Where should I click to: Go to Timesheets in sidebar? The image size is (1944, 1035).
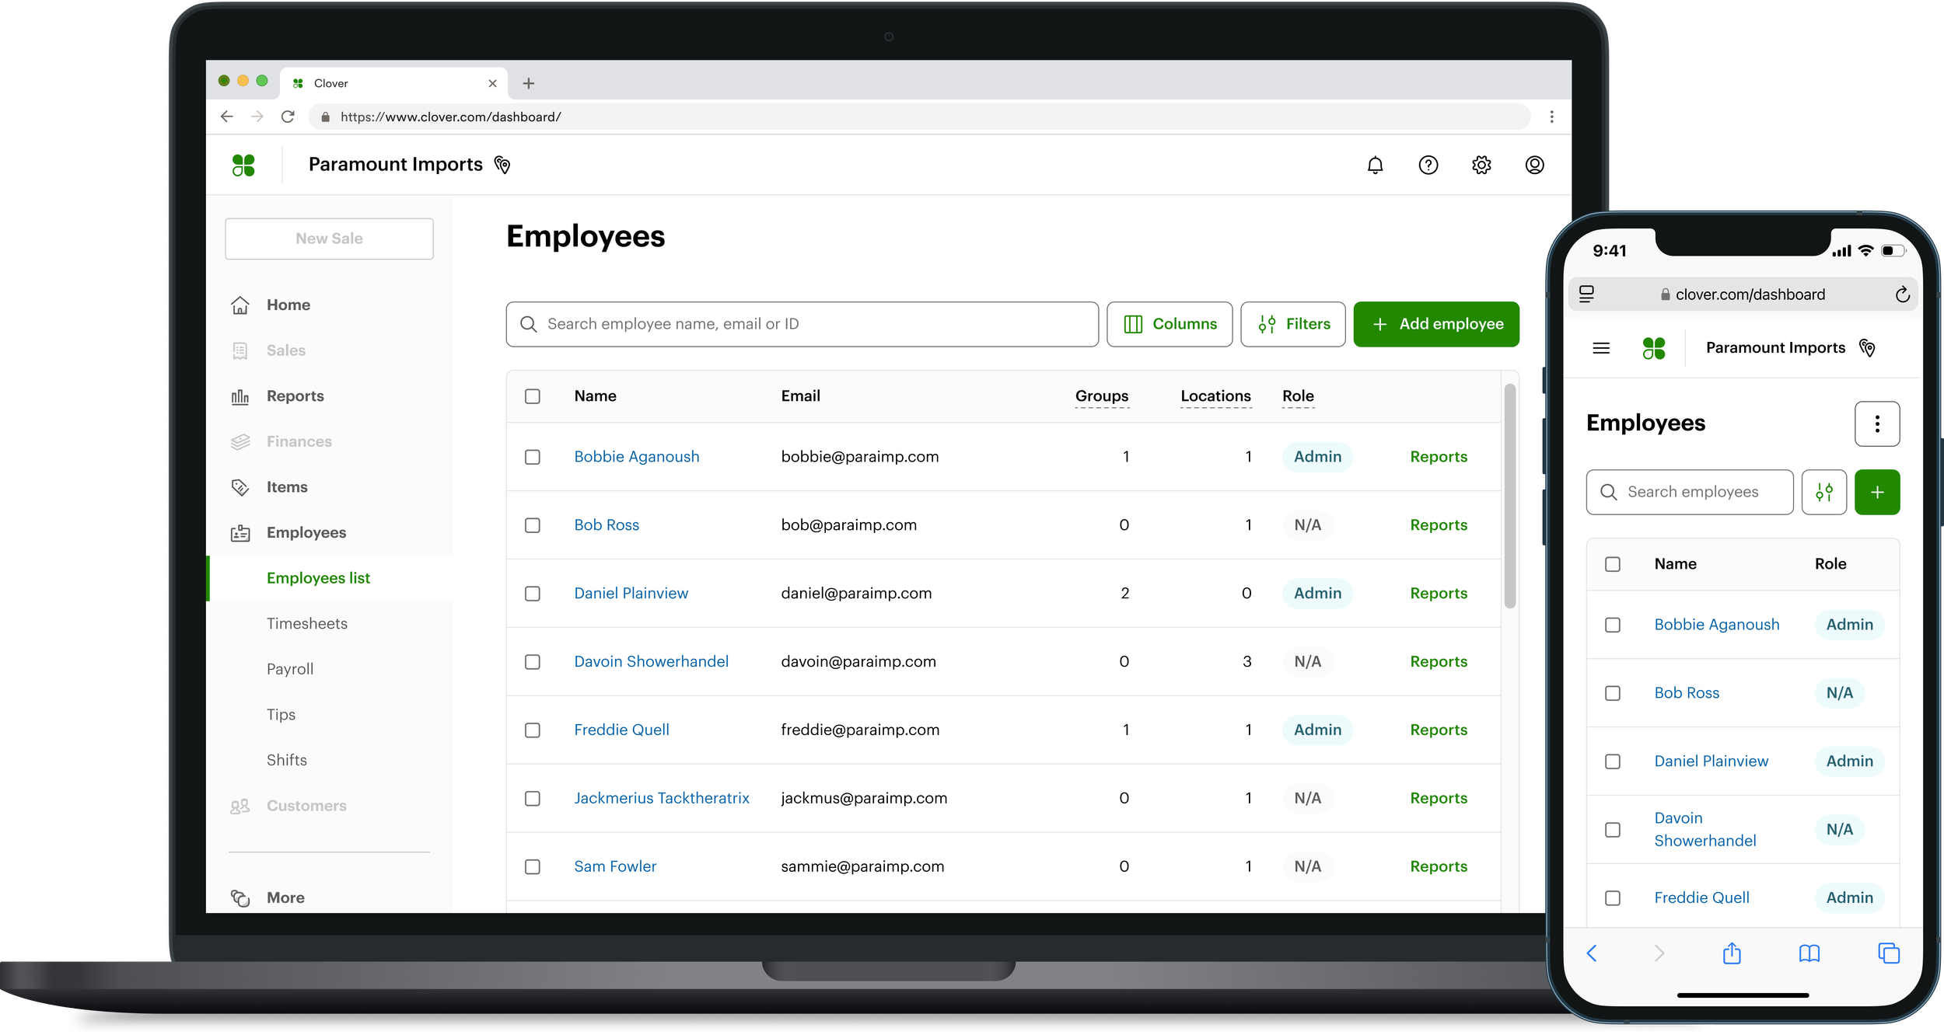coord(306,623)
